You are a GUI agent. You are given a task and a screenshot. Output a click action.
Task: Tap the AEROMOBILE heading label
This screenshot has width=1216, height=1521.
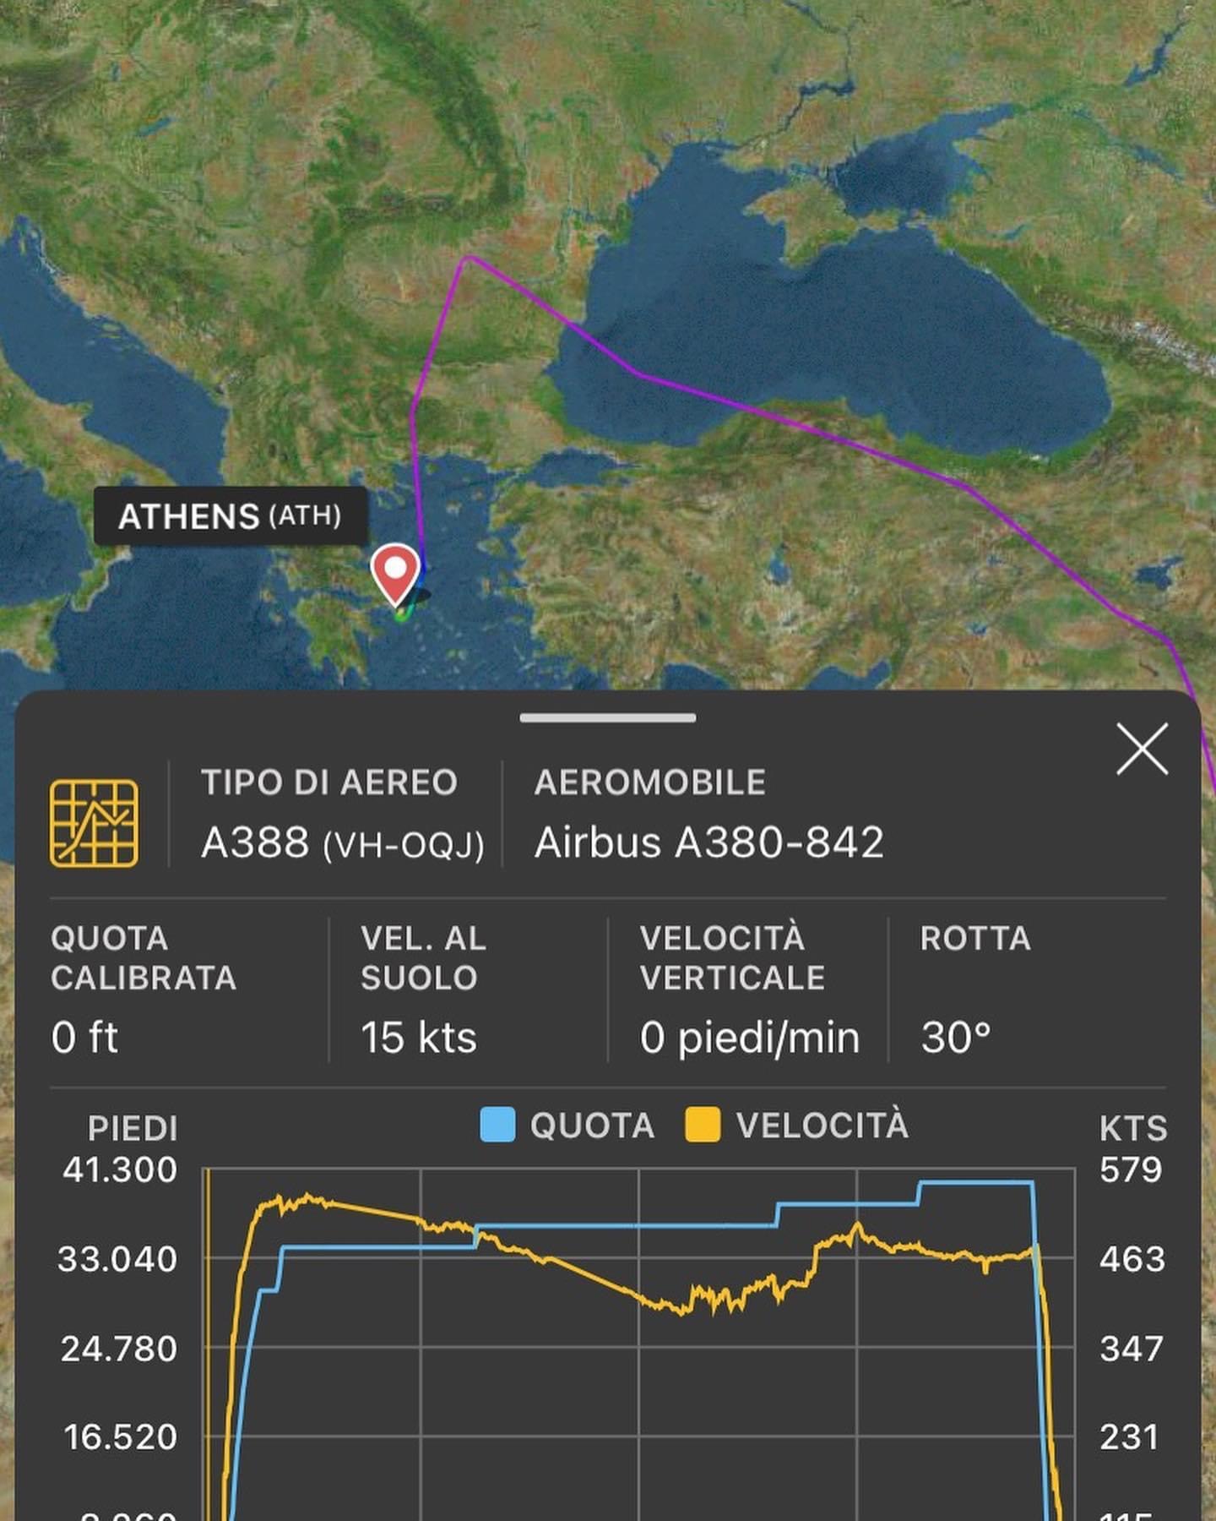coord(650,782)
